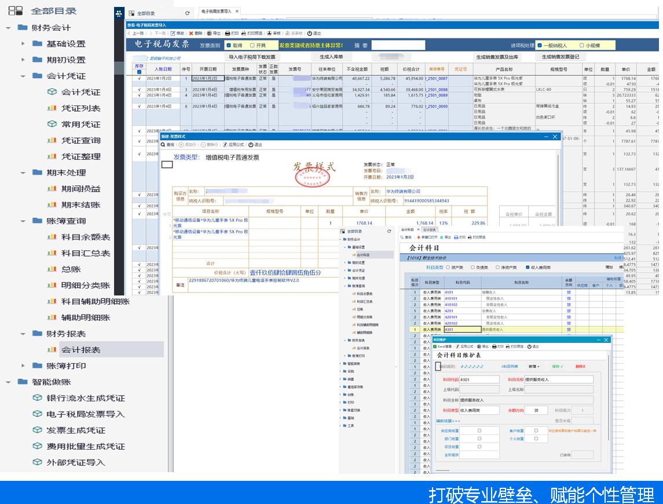Expand the 基础设置 folder in left tree
The image size is (663, 504).
coord(23,43)
